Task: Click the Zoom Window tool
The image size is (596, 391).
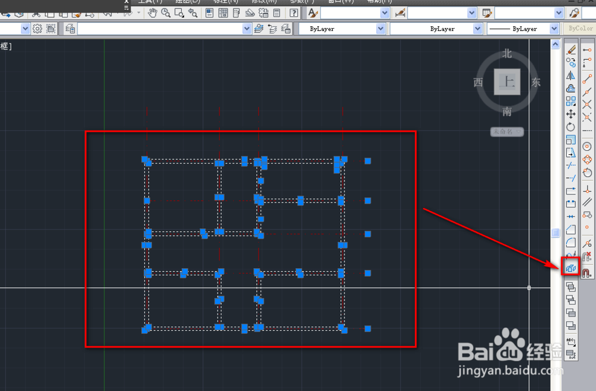Action: [x=179, y=13]
